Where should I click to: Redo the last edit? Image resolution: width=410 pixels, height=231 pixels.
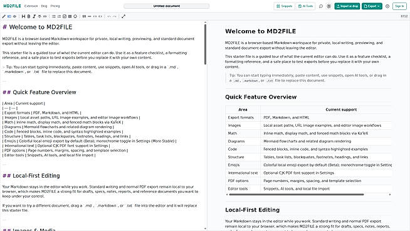click(x=115, y=16)
